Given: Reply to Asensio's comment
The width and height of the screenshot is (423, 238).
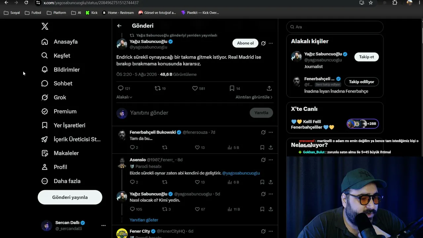Looking at the screenshot, I should point(132,182).
